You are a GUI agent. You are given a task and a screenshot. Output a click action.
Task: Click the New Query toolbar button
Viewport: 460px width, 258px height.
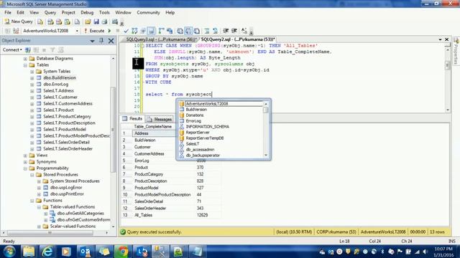[19, 21]
